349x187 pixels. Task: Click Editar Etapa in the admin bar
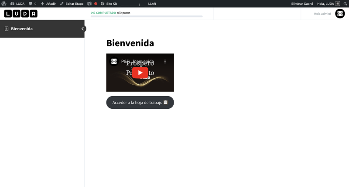tap(72, 3)
